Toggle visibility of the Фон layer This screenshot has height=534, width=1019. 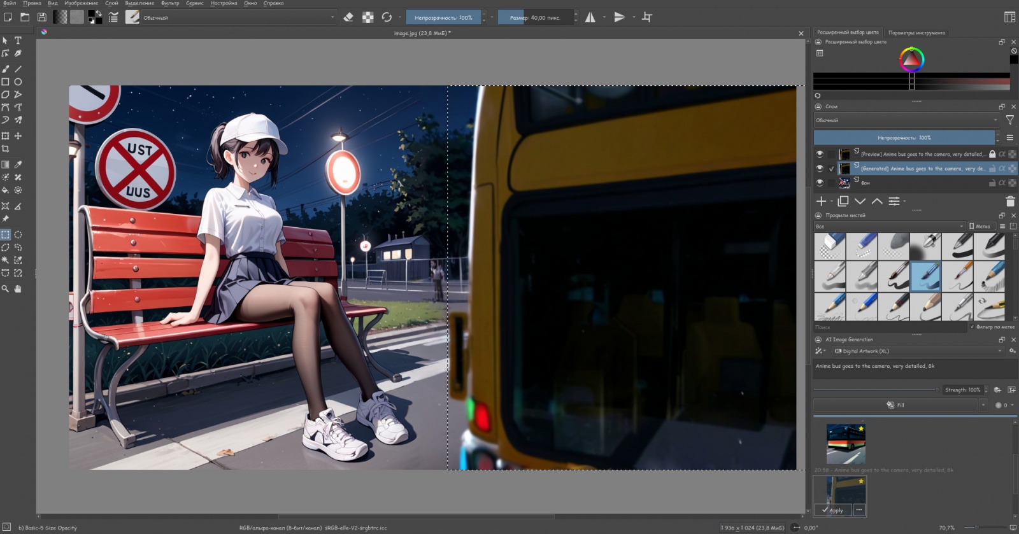click(820, 183)
